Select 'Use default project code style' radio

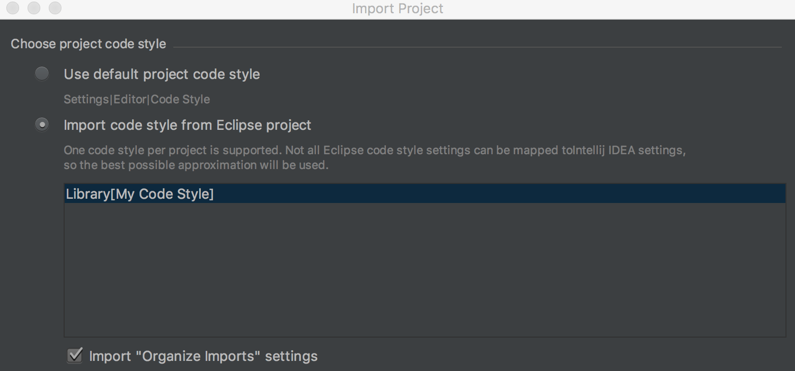[x=42, y=74]
